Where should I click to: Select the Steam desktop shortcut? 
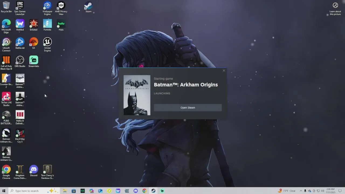pos(88,7)
